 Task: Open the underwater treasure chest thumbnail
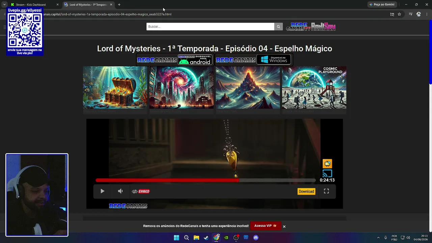(x=115, y=87)
